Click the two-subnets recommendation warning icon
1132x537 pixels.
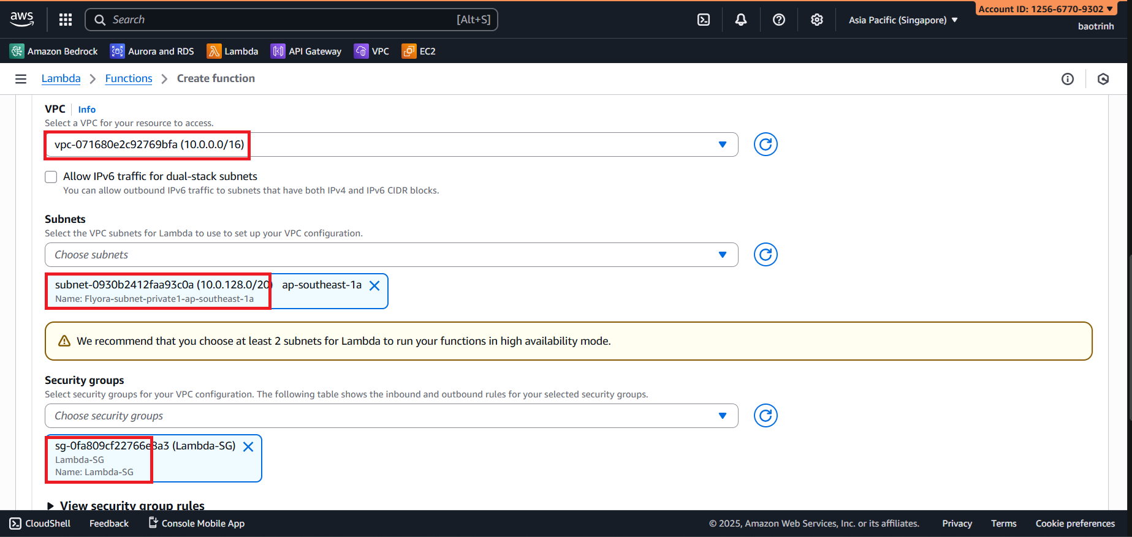64,341
